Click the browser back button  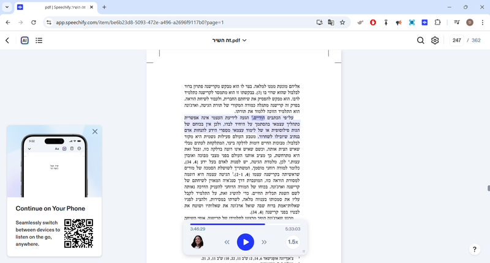tap(8, 23)
